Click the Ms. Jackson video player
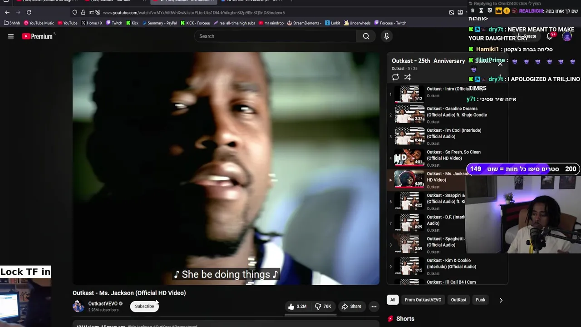581x327 pixels. 226,168
